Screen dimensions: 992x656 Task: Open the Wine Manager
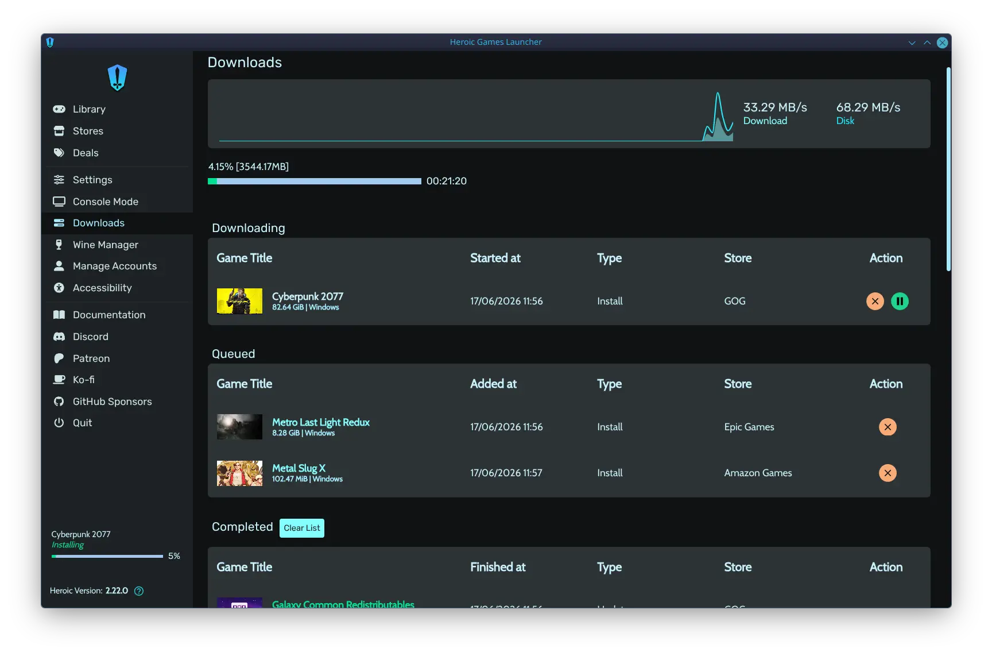(117, 245)
